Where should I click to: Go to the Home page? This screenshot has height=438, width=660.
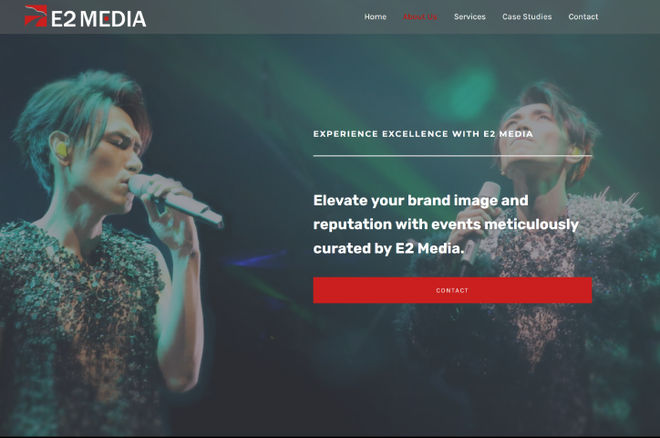tap(375, 16)
